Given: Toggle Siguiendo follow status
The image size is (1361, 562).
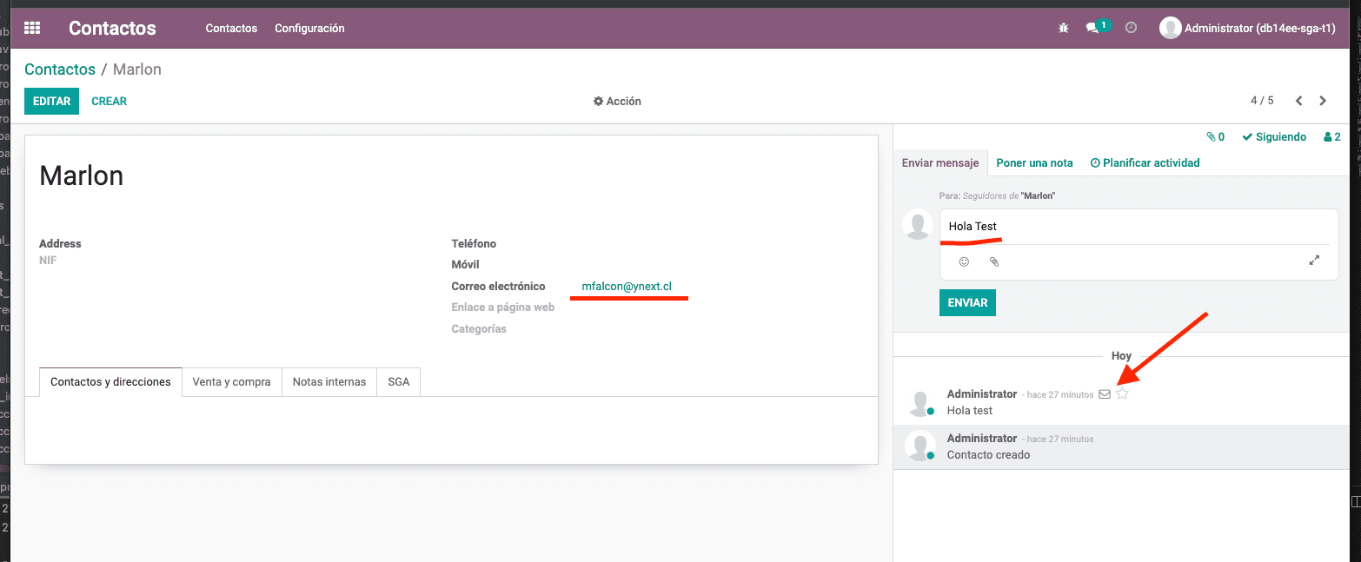Looking at the screenshot, I should [1274, 137].
